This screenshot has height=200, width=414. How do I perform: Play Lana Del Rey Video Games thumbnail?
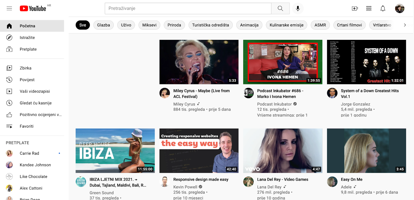283,151
